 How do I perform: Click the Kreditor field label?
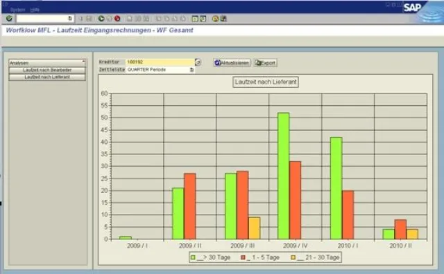109,62
